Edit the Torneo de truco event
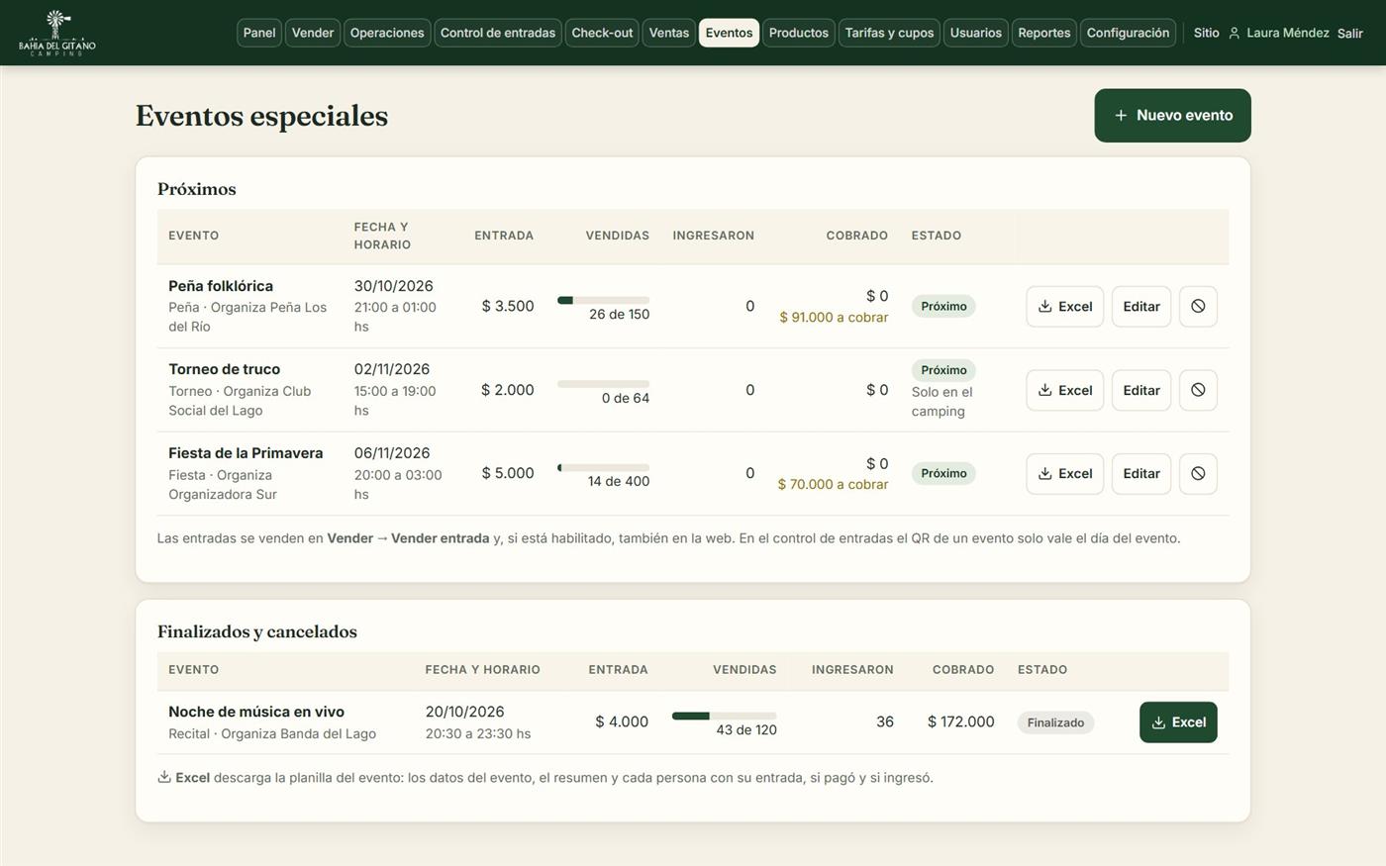The width and height of the screenshot is (1386, 866). tap(1141, 390)
